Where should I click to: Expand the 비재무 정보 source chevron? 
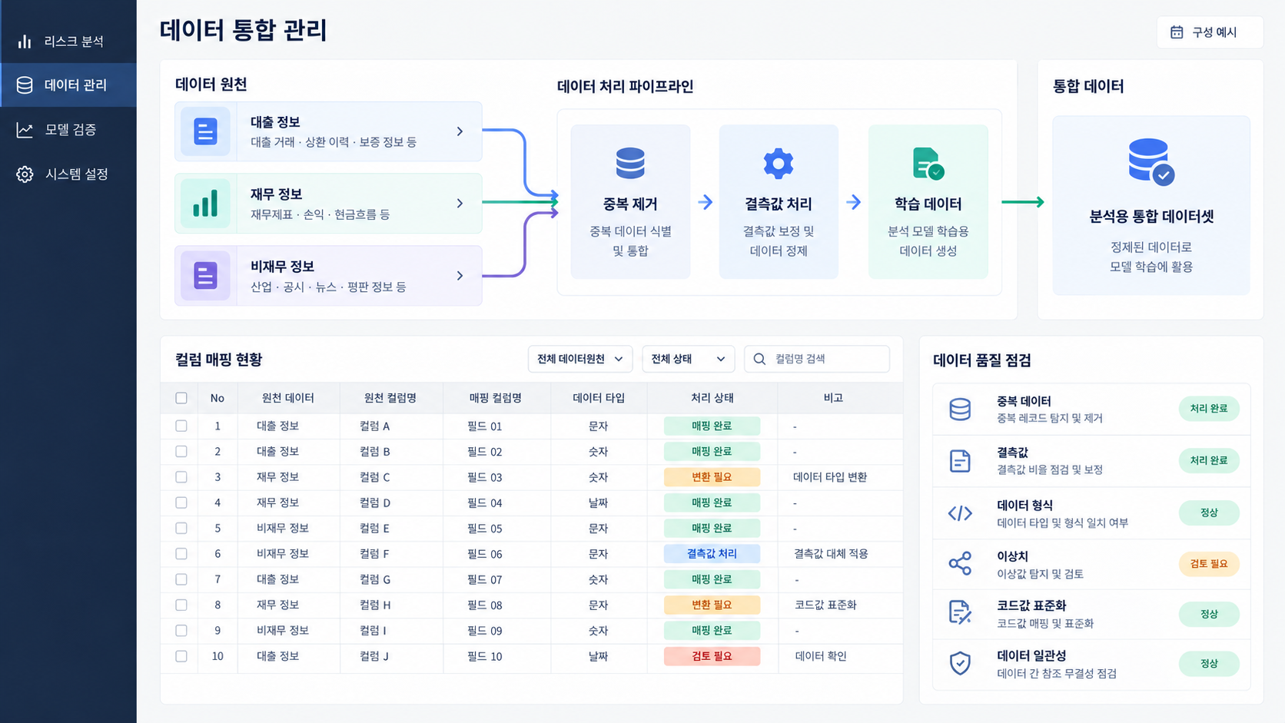point(460,276)
